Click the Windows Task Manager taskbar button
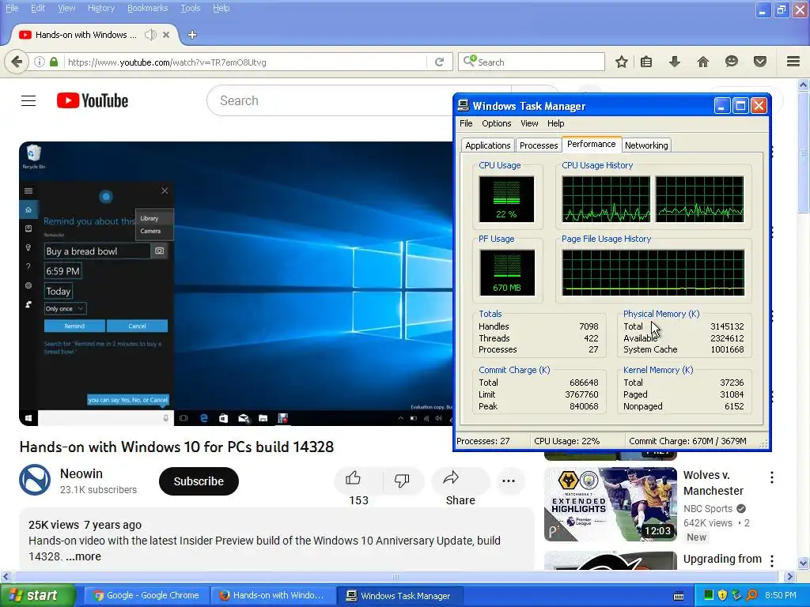This screenshot has height=607, width=810. (399, 595)
